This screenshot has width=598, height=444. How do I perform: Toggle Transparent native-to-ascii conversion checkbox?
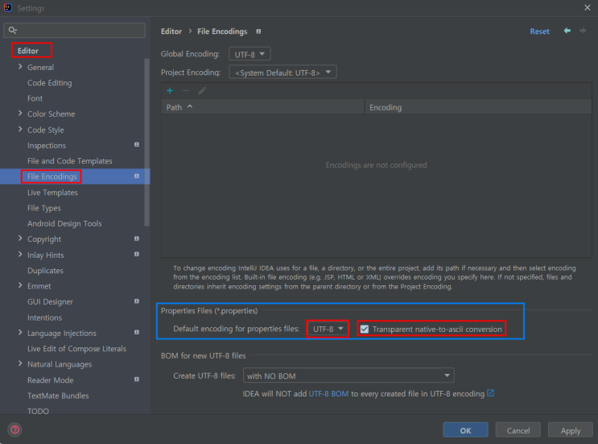coord(365,329)
